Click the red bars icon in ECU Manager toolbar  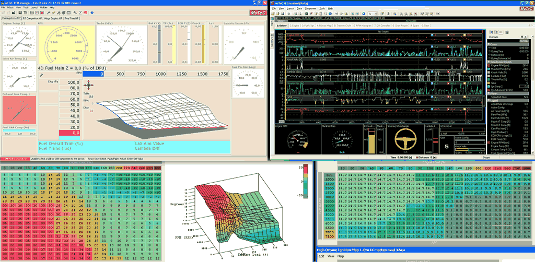(85, 13)
